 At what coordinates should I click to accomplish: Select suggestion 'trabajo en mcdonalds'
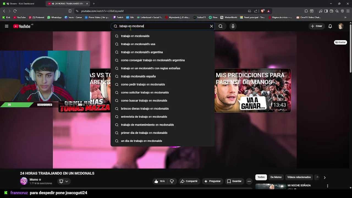[x=163, y=36]
